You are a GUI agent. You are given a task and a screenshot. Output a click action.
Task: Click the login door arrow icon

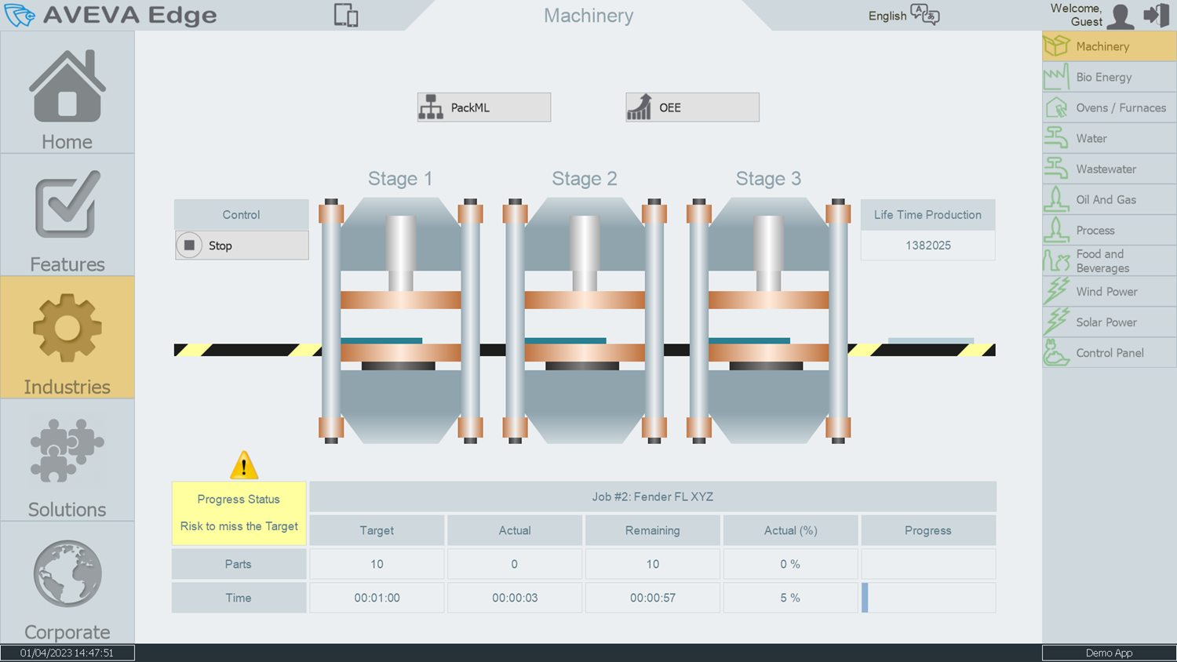[x=1157, y=15]
